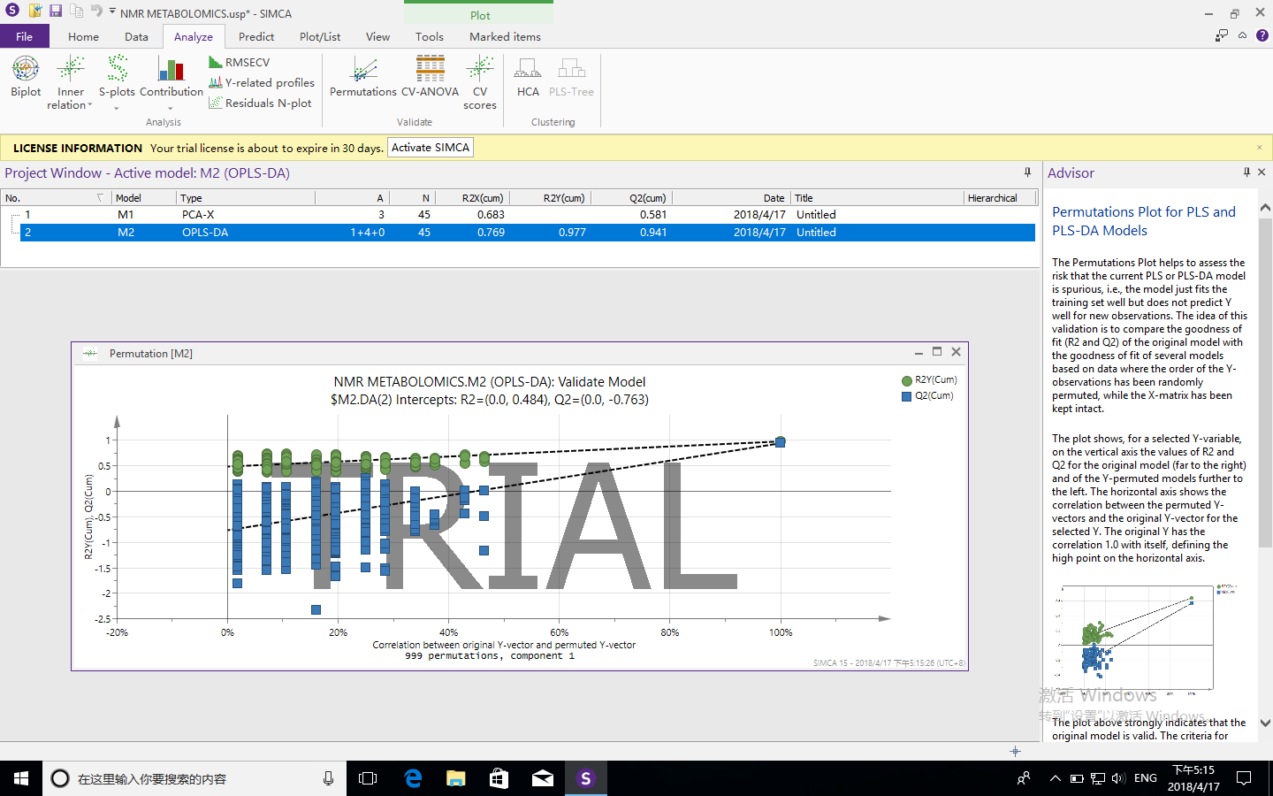Show the RMSECV plot
This screenshot has width=1273, height=796.
[239, 62]
